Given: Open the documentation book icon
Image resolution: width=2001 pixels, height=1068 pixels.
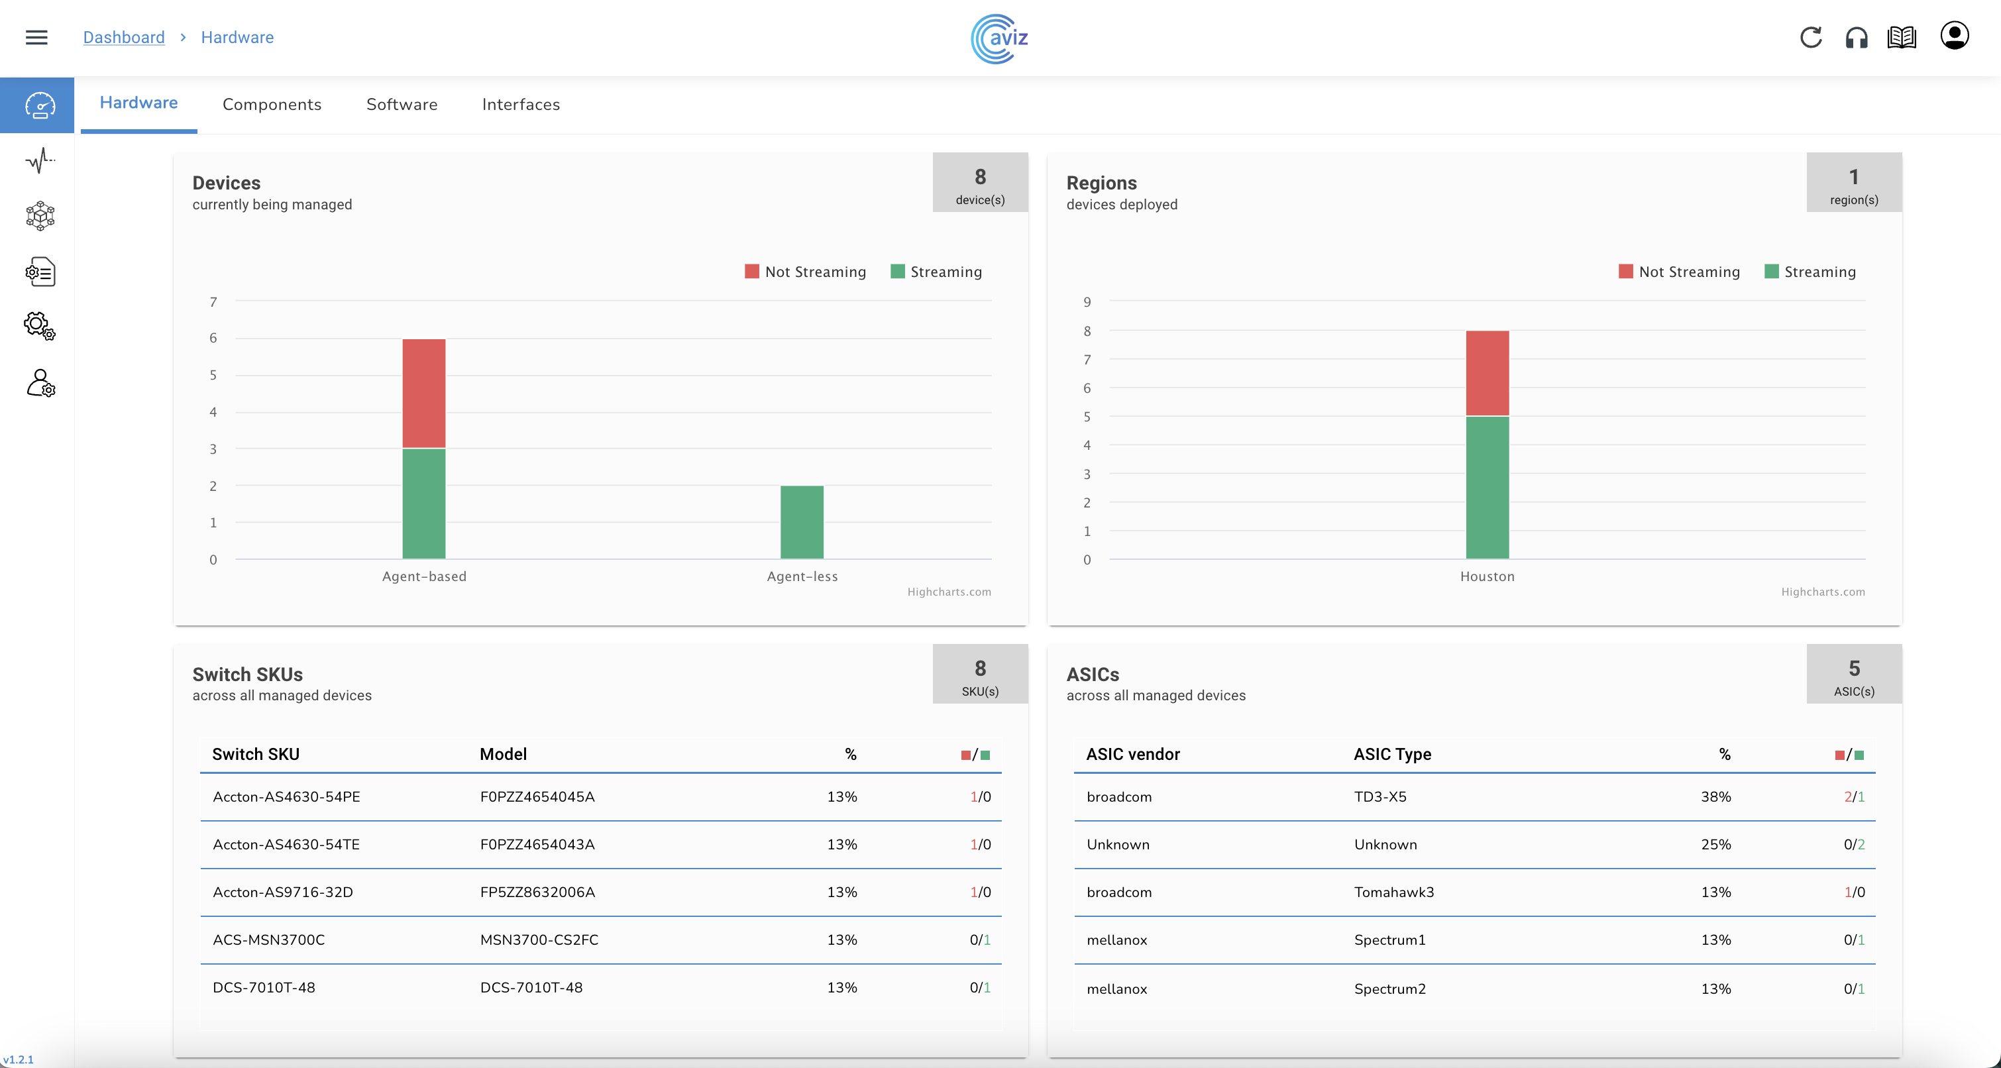Looking at the screenshot, I should tap(1902, 37).
